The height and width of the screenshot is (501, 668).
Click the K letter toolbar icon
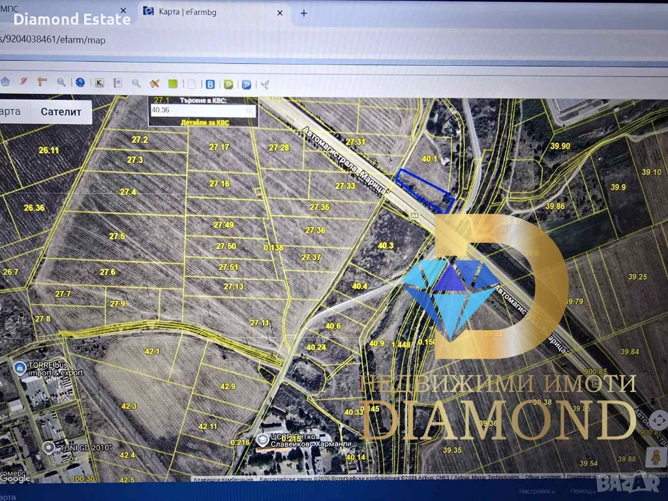click(100, 83)
